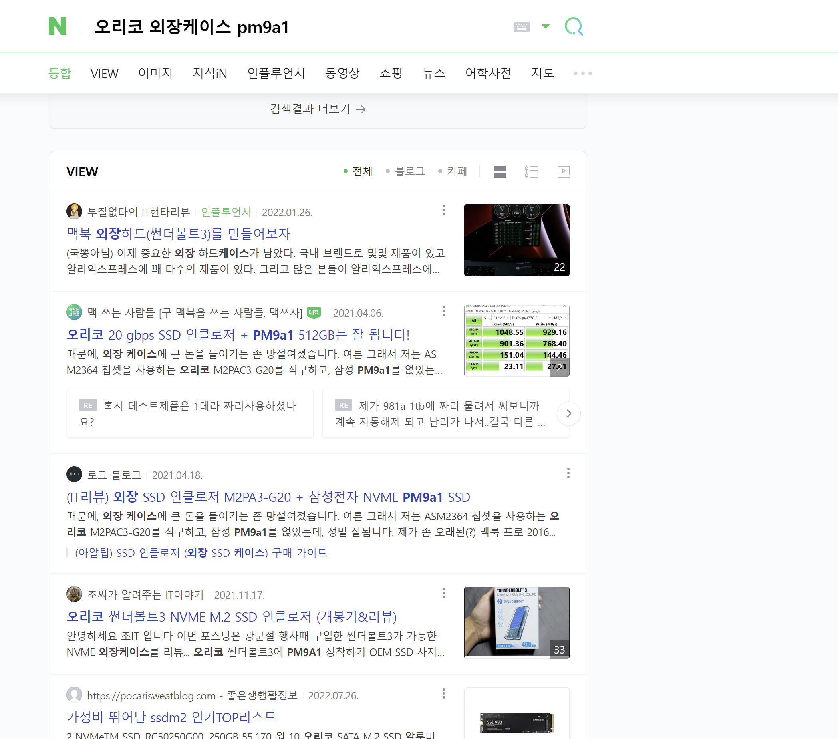
Task: Switch to the 지식iN tab
Action: tap(209, 74)
